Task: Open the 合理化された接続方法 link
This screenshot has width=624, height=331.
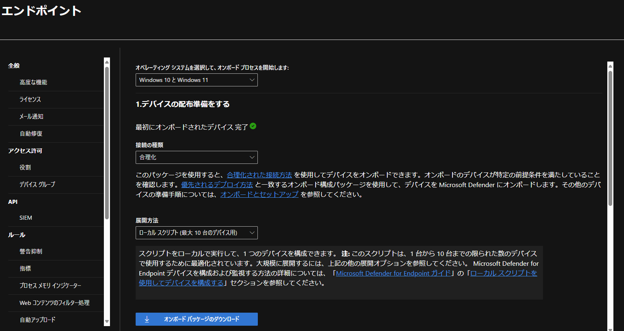Action: [259, 174]
